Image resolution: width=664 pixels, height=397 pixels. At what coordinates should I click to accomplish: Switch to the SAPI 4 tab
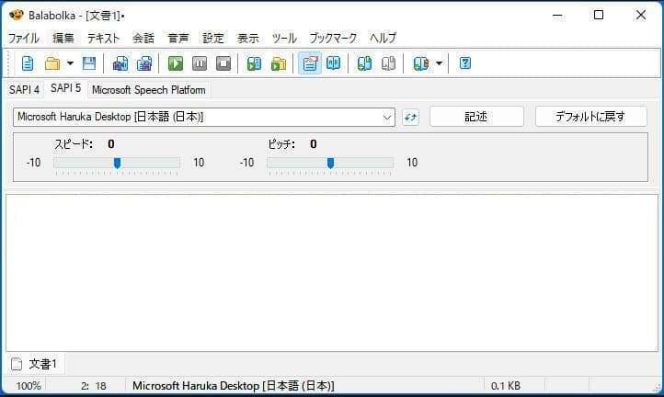pos(25,90)
